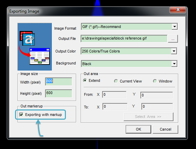This screenshot has width=196, height=149.
Task: Click the Cancel button
Action: (x=165, y=129)
